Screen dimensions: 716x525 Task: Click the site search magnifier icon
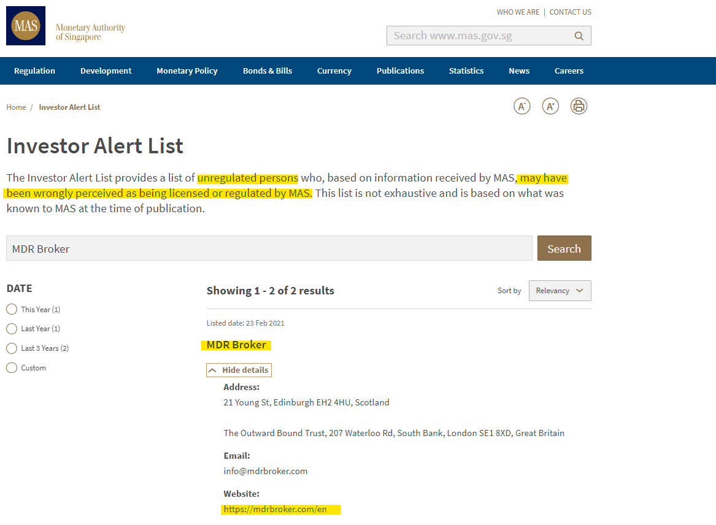[x=579, y=36]
